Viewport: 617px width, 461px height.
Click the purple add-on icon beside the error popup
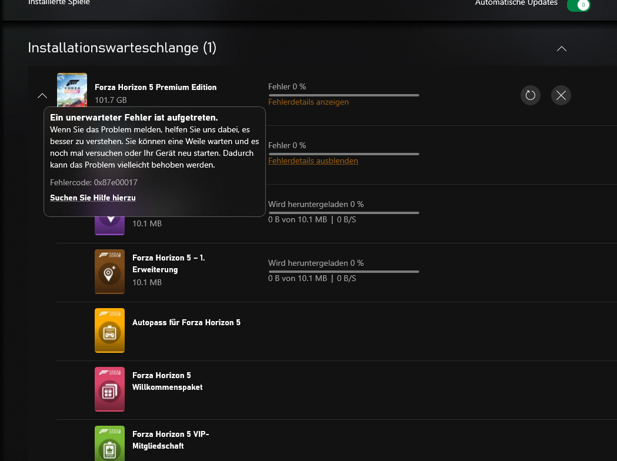point(109,226)
